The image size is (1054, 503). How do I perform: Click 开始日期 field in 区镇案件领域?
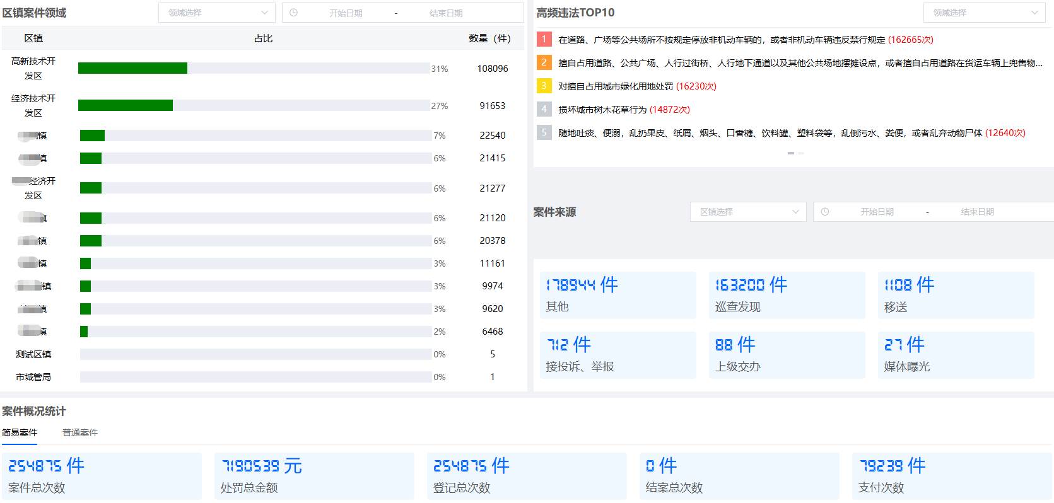point(346,13)
